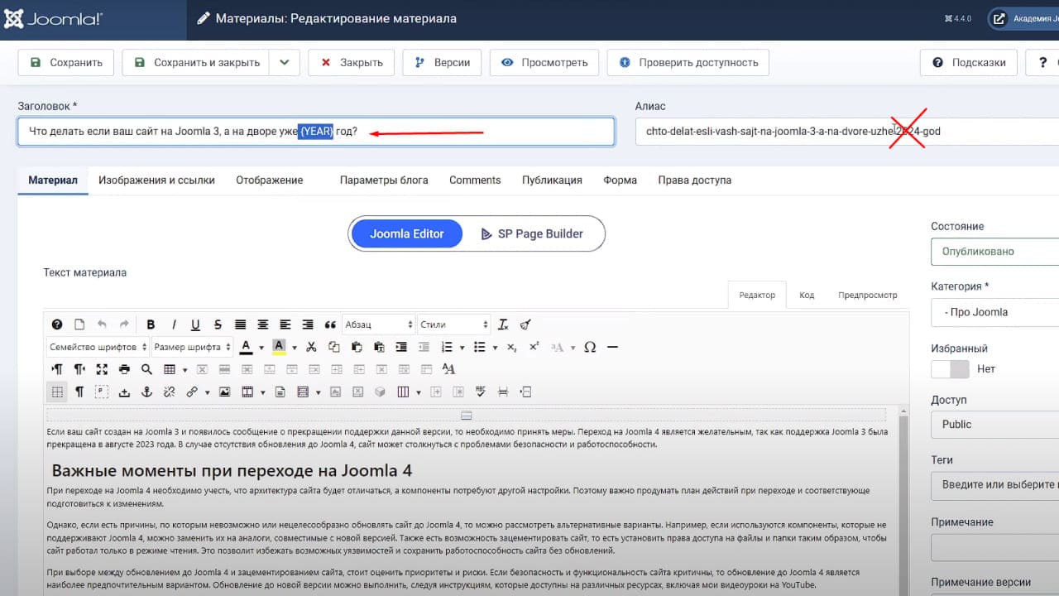This screenshot has width=1059, height=596.
Task: Click the Сохранить button
Action: tap(66, 62)
